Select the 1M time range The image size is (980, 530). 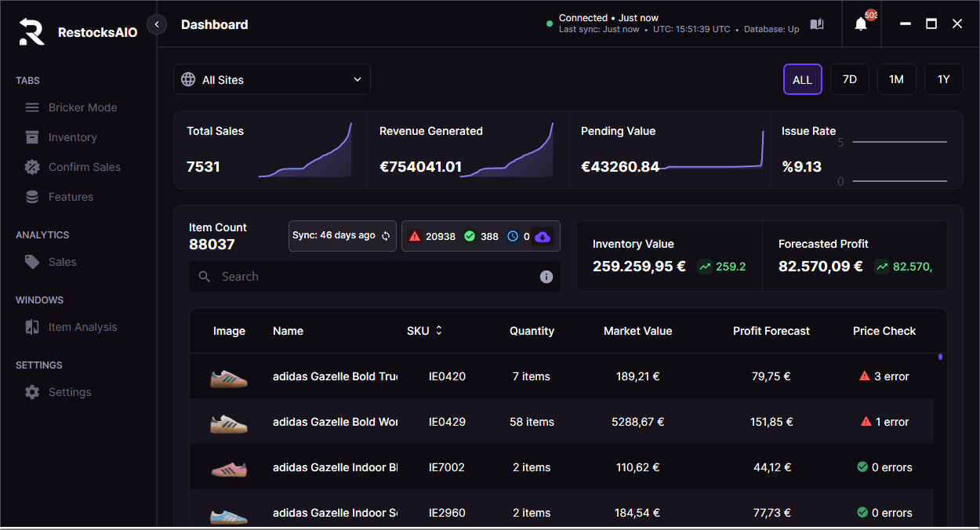(897, 79)
